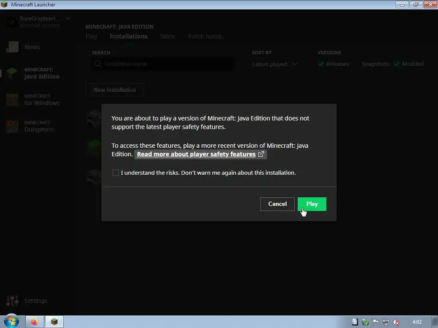The width and height of the screenshot is (438, 328).
Task: Click the green Play button in dialog
Action: [312, 204]
